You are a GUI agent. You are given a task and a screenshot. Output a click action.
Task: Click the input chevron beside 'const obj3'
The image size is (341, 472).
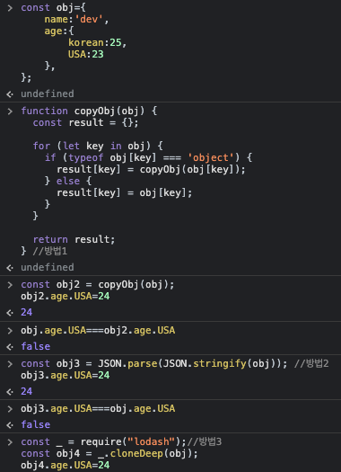pos(10,363)
